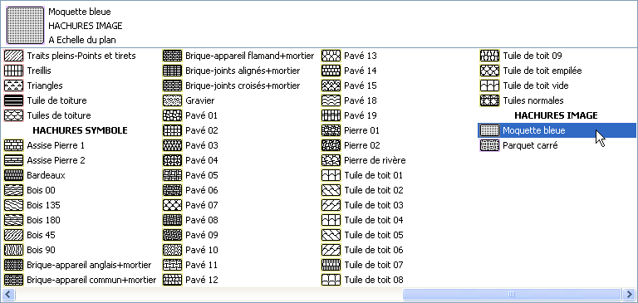Click the Pierre 01 stone hatch icon

coord(331,130)
